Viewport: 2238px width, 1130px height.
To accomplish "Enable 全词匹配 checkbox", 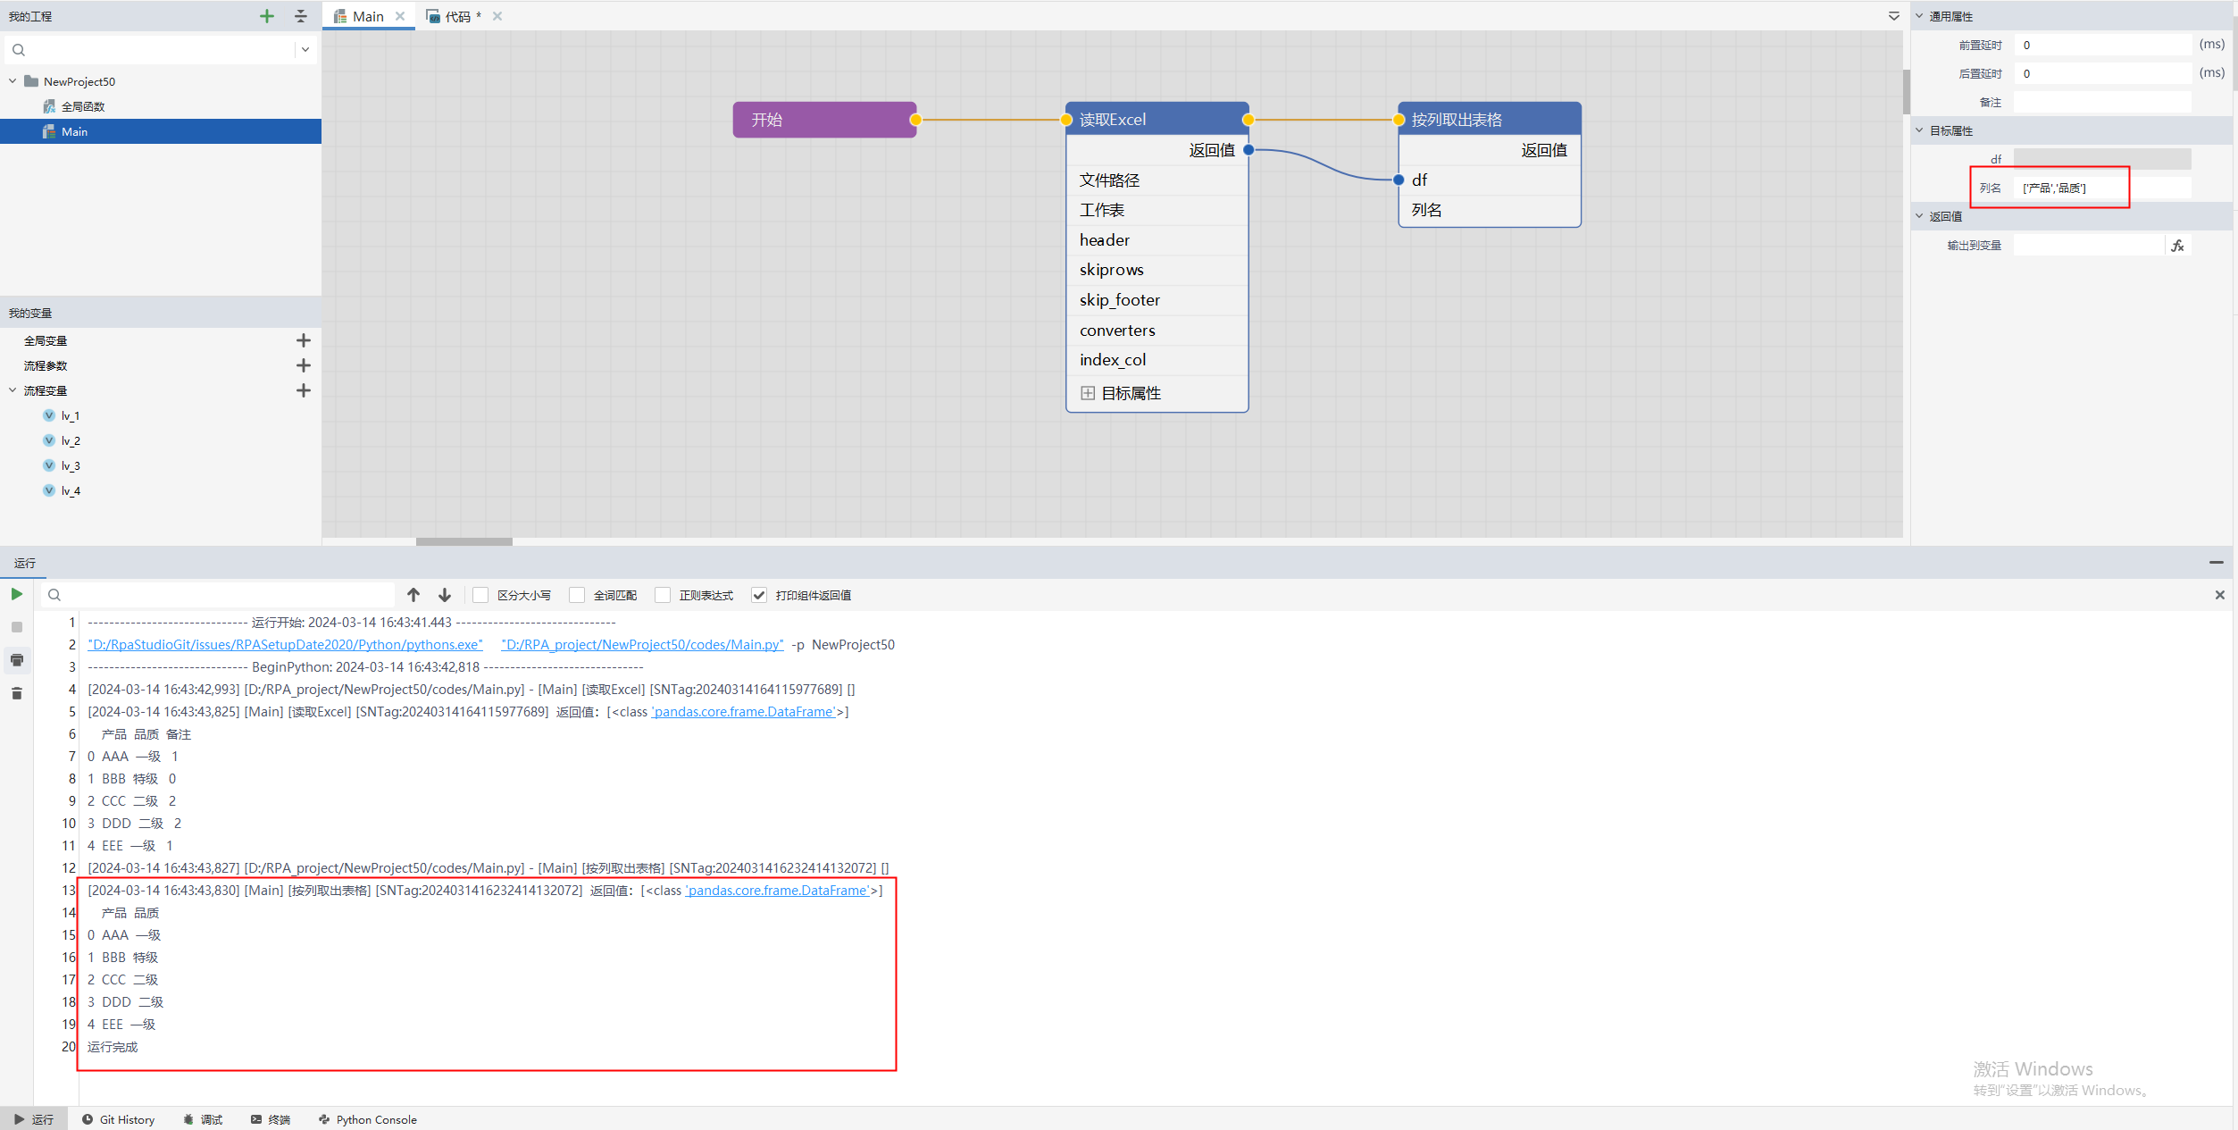I will [577, 595].
